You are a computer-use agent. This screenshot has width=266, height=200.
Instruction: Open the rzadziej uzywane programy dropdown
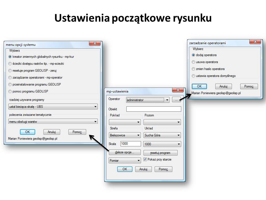tap(53, 107)
